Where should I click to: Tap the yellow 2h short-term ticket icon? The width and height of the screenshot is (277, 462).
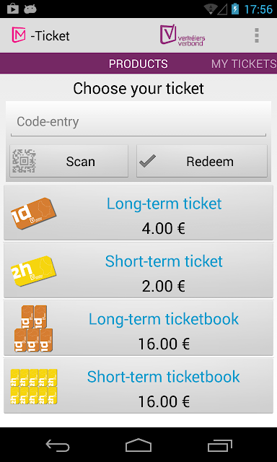(33, 271)
